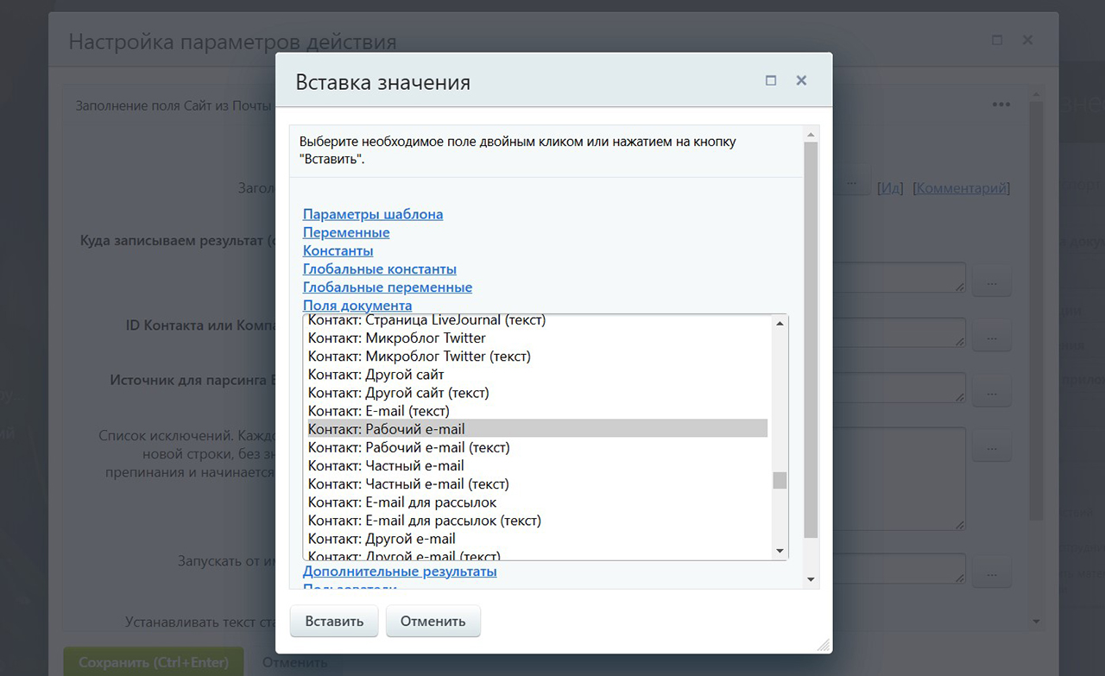
Task: Expand Дополнительные результаты section
Action: point(400,572)
